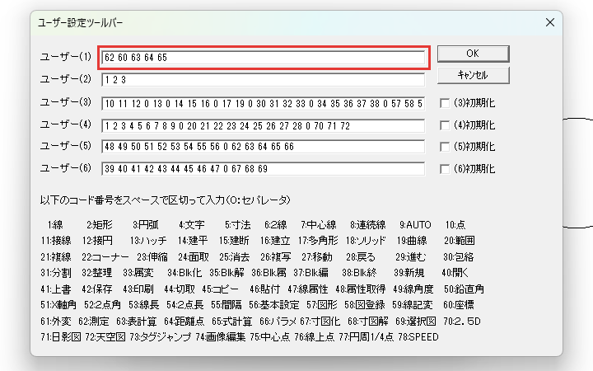Click the code text 9:AUTO
Screen dimensions: 593x371
[x=415, y=225]
